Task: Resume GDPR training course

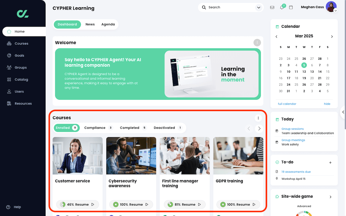Action: pos(238,205)
